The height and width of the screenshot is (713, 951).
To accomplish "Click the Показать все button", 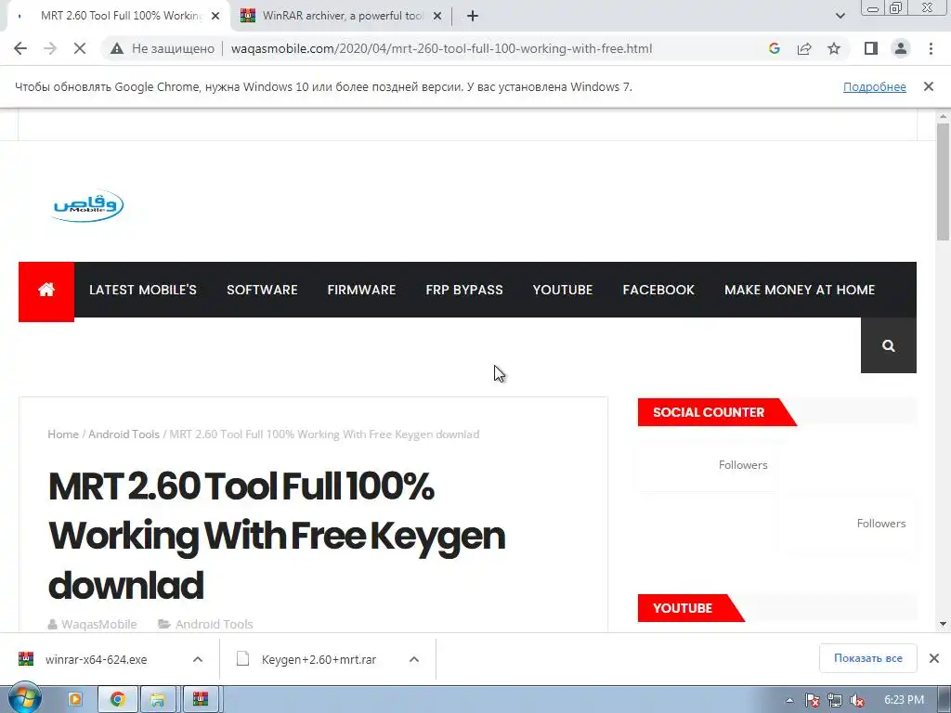I will [x=868, y=658].
